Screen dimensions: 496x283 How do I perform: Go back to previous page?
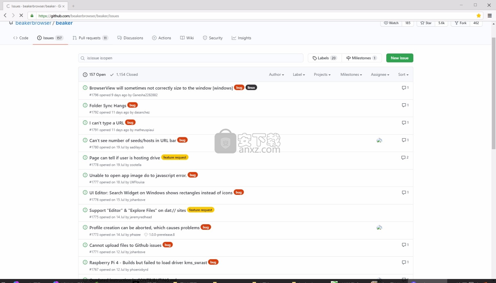pyautogui.click(x=5, y=15)
